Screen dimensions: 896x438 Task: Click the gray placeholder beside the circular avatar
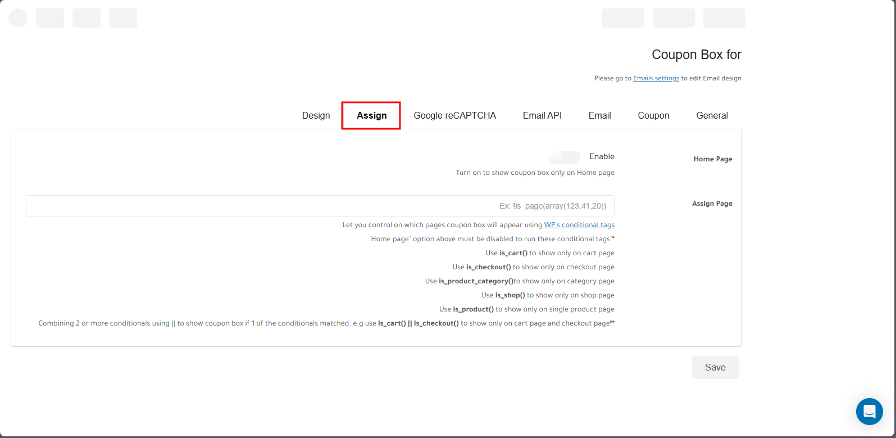pos(50,18)
